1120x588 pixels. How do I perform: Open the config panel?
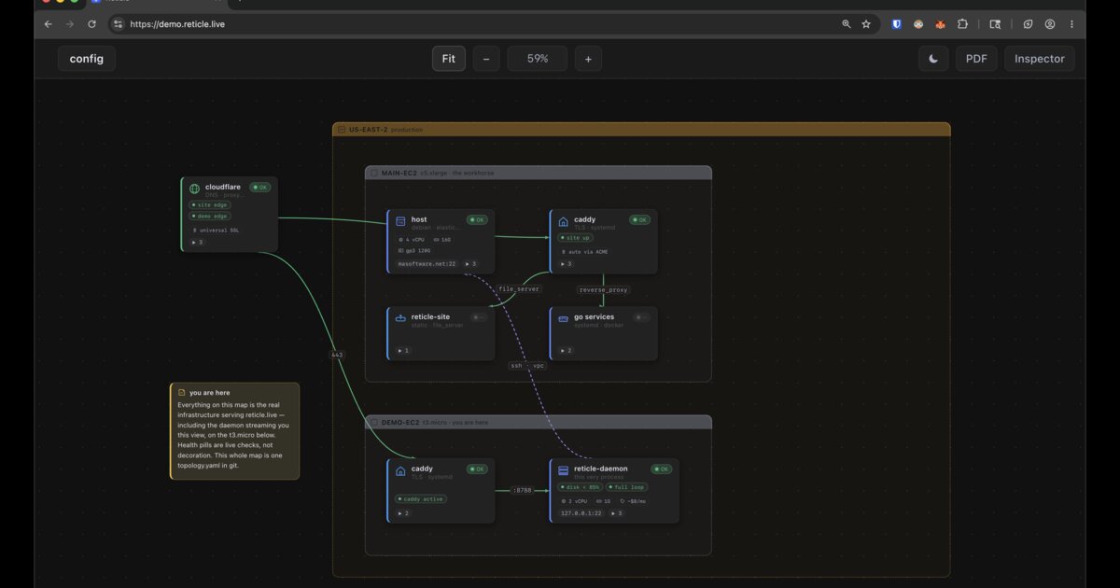(87, 59)
